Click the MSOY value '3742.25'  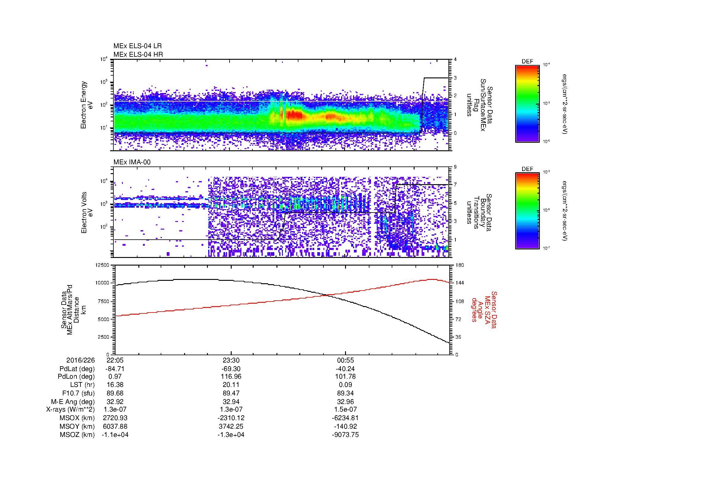231,426
